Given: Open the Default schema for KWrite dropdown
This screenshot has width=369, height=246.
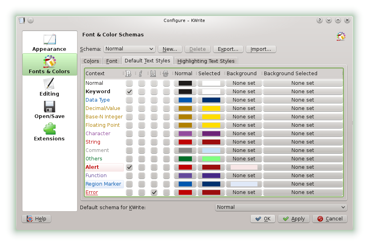Looking at the screenshot, I should tap(281, 207).
